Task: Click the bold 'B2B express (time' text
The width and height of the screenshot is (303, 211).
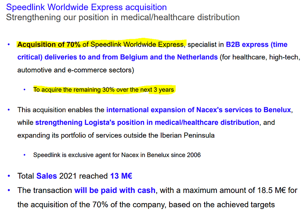Action: 256,45
